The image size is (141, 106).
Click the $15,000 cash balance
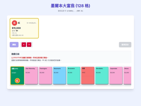point(16,28)
